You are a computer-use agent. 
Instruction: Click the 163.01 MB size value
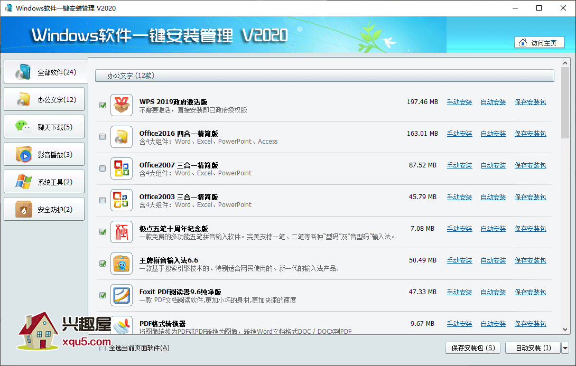point(422,133)
